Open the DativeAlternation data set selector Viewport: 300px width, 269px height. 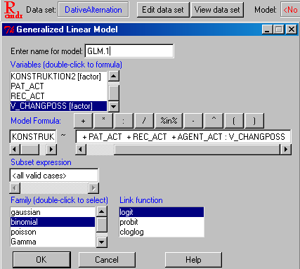point(93,10)
